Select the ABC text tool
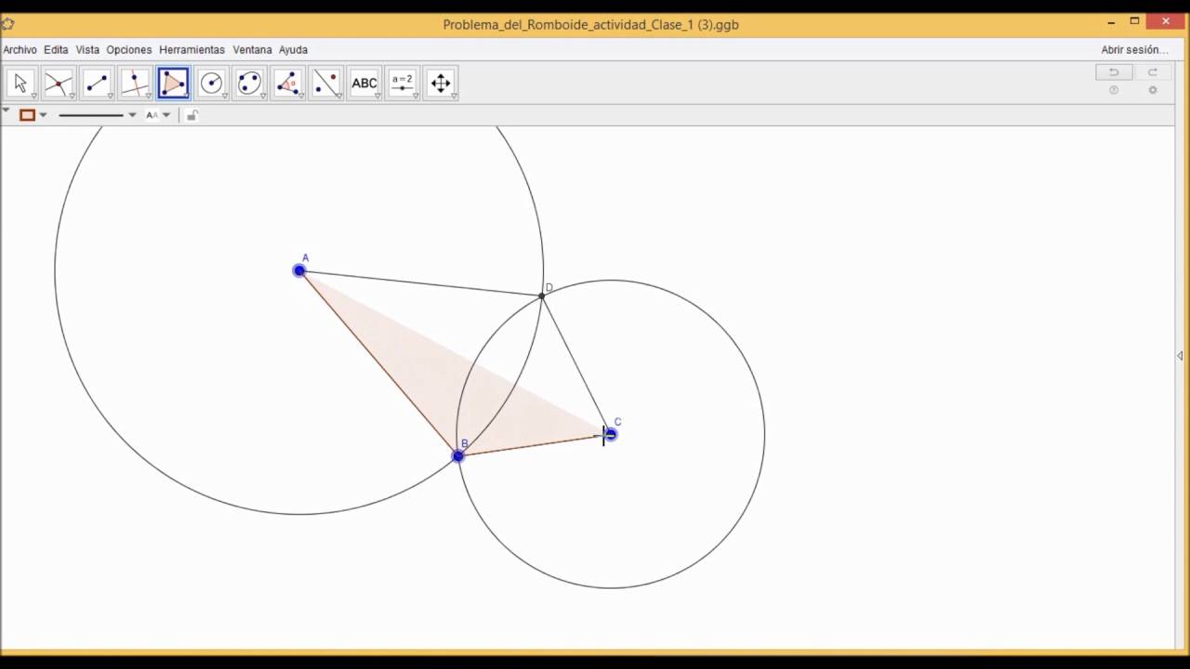 pyautogui.click(x=364, y=83)
